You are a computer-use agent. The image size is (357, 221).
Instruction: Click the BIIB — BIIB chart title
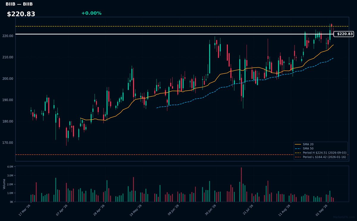19,4
